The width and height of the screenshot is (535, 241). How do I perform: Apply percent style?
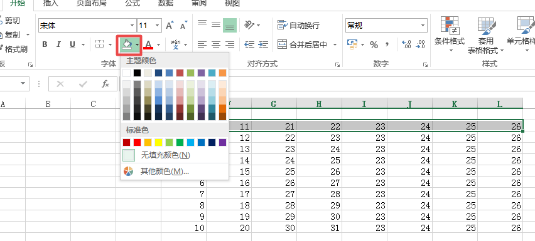click(x=374, y=44)
